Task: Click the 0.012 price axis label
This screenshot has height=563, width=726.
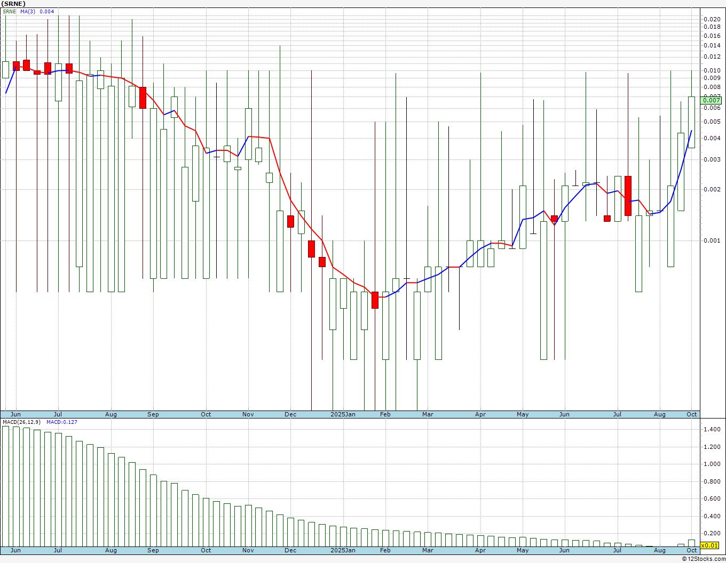Action: point(712,57)
